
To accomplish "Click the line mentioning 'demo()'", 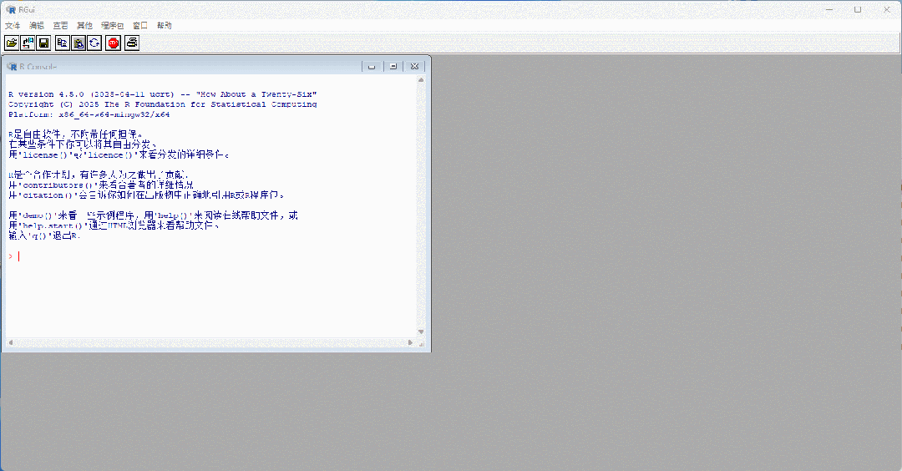I will pos(154,215).
